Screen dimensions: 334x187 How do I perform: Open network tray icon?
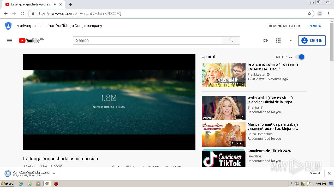point(303,184)
